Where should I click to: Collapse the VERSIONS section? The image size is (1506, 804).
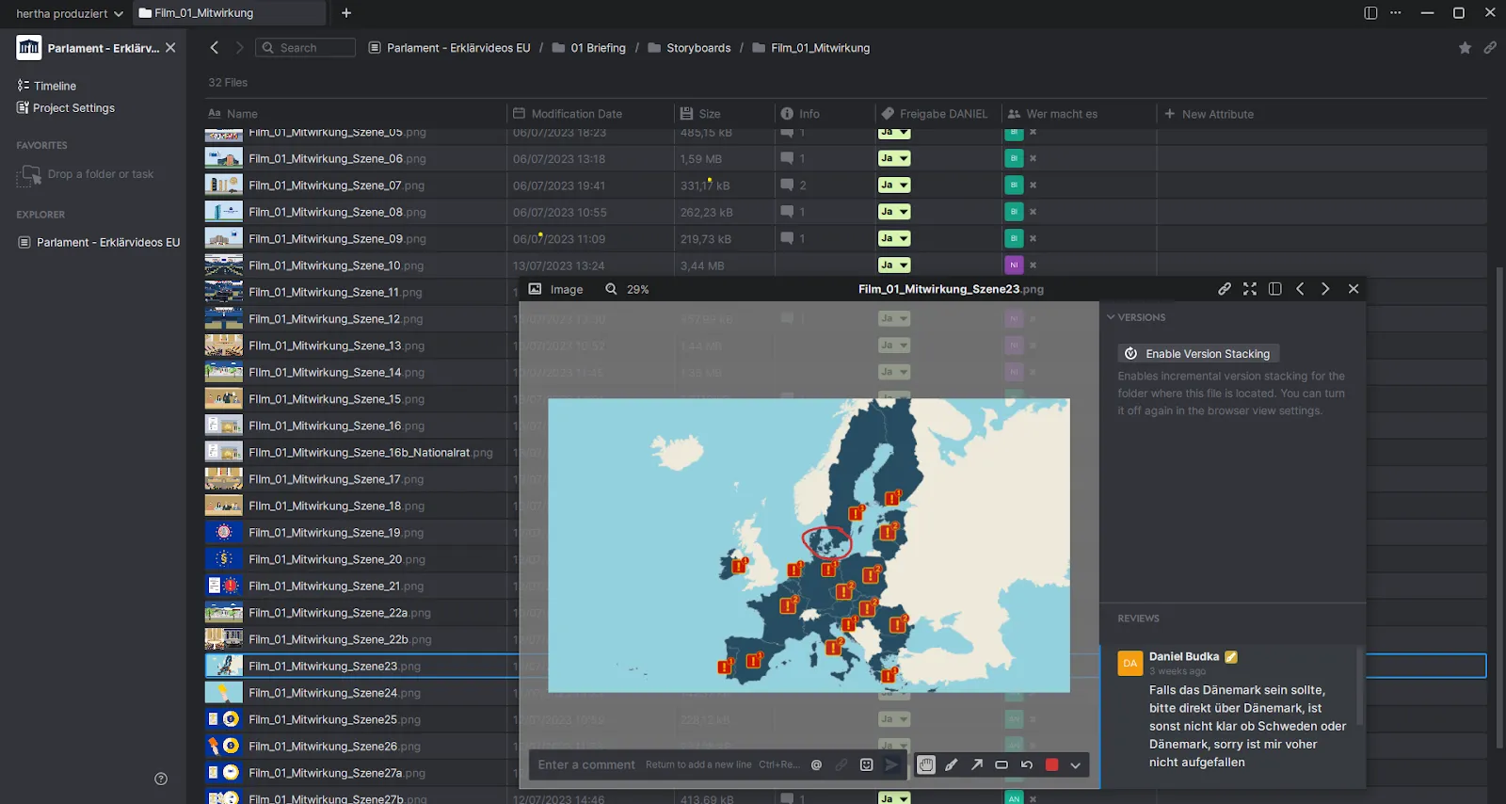pos(1112,317)
